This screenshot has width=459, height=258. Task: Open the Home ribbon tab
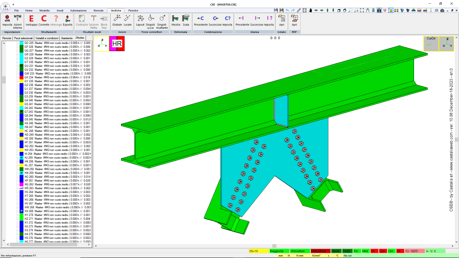pyautogui.click(x=29, y=11)
